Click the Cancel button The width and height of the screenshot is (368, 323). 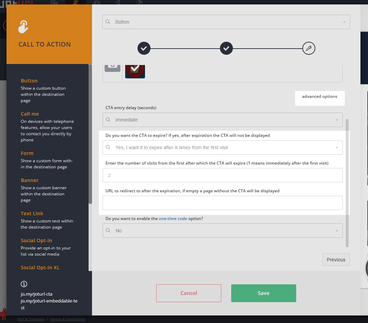(x=189, y=293)
